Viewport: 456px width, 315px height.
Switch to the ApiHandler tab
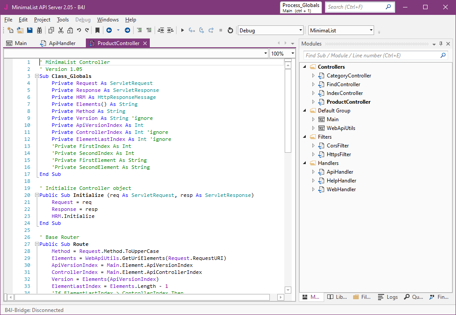coord(62,43)
